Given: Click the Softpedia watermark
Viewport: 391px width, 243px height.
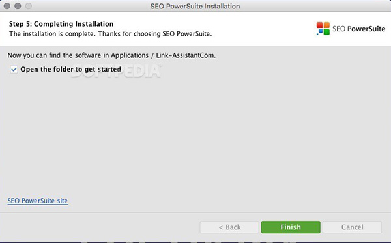Looking at the screenshot, I should pyautogui.click(x=117, y=71).
